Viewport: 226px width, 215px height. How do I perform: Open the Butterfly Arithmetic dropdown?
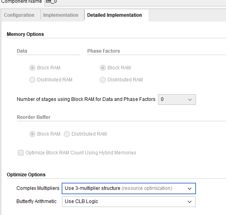tap(129, 201)
